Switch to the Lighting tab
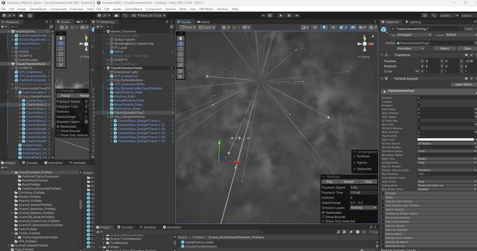The image size is (477, 251). pos(413,22)
